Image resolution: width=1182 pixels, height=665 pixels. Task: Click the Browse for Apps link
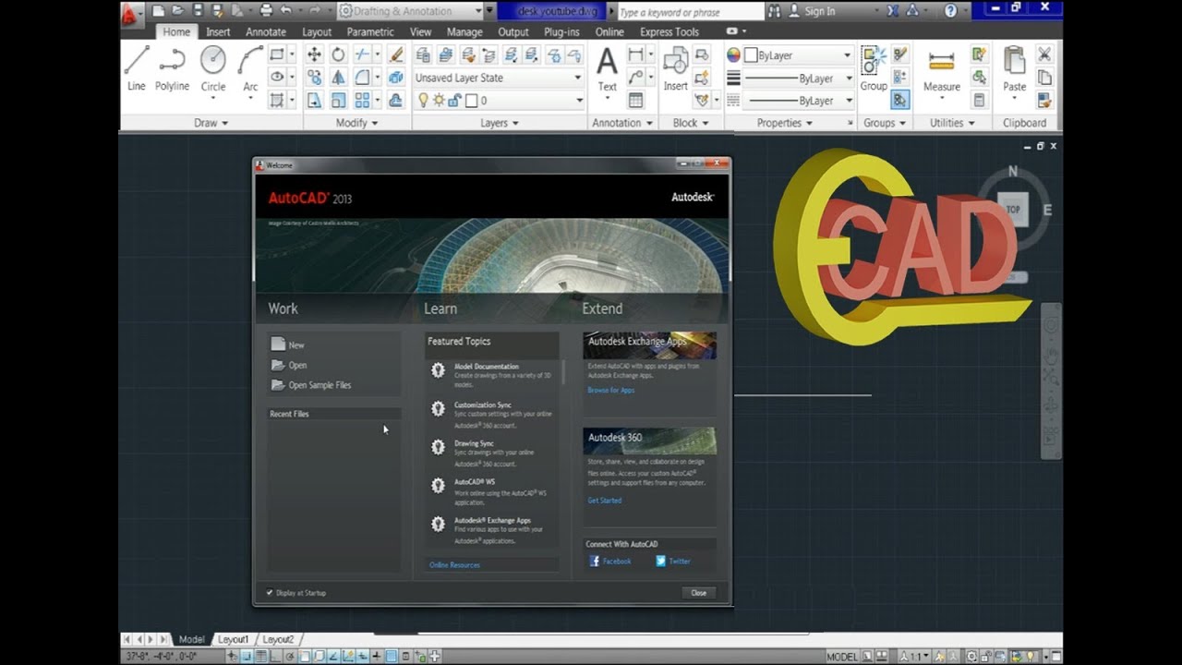pos(610,390)
